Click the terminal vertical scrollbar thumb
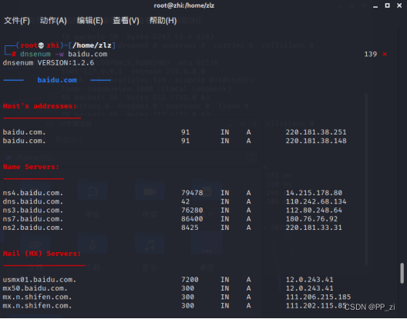The height and width of the screenshot is (319, 407). [402, 273]
